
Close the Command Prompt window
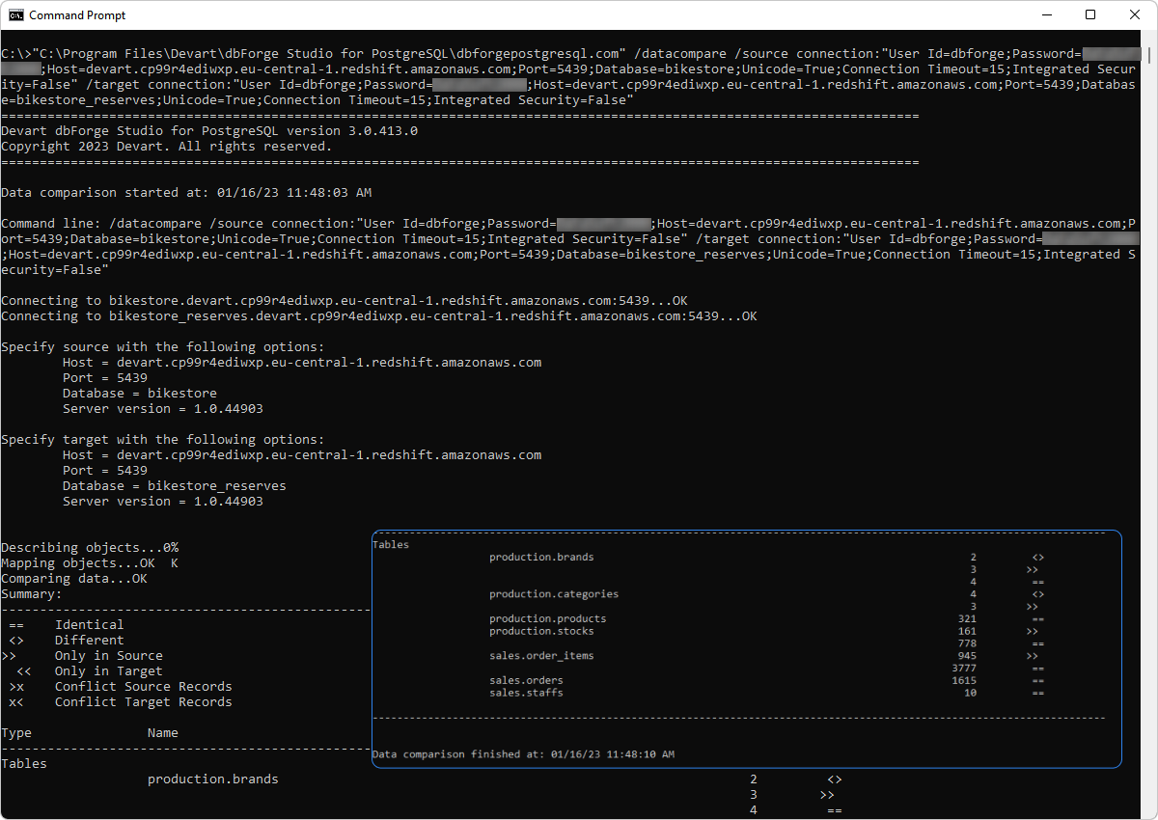tap(1135, 15)
